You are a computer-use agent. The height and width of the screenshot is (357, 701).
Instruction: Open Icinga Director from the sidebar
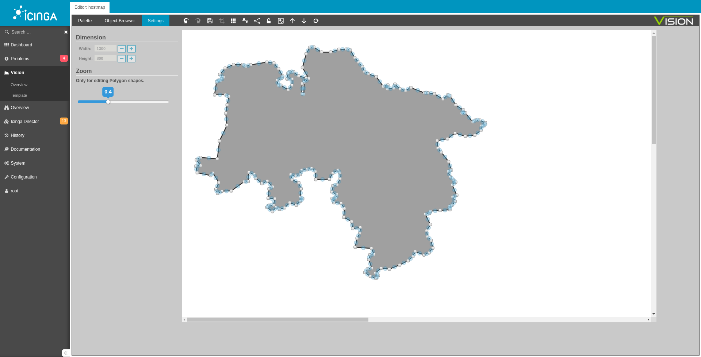[x=25, y=122]
